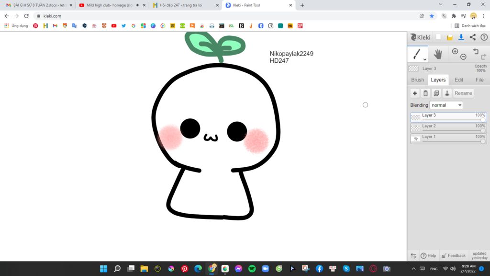Select Layer 3 in the layer list
This screenshot has height=276, width=490.
tap(448, 117)
